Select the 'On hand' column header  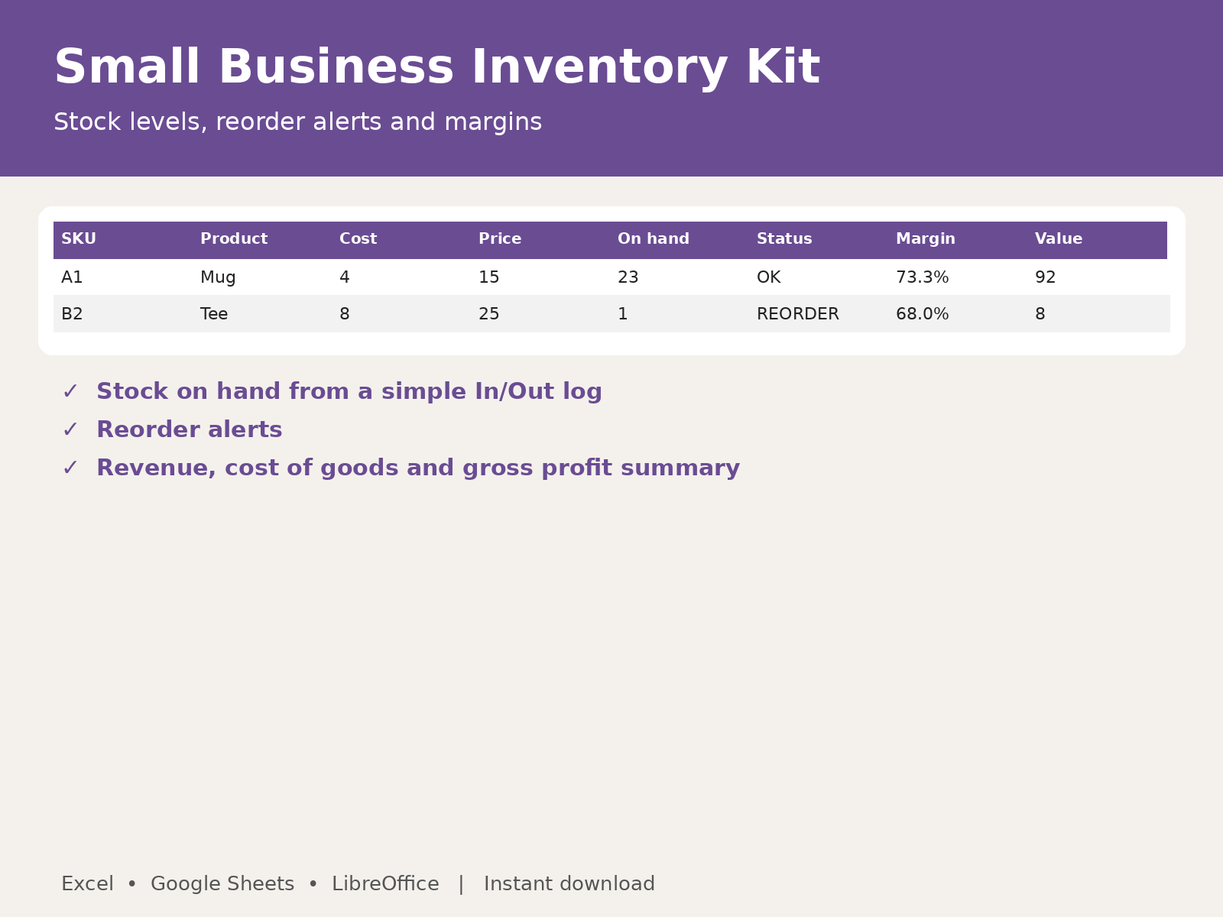coord(654,239)
